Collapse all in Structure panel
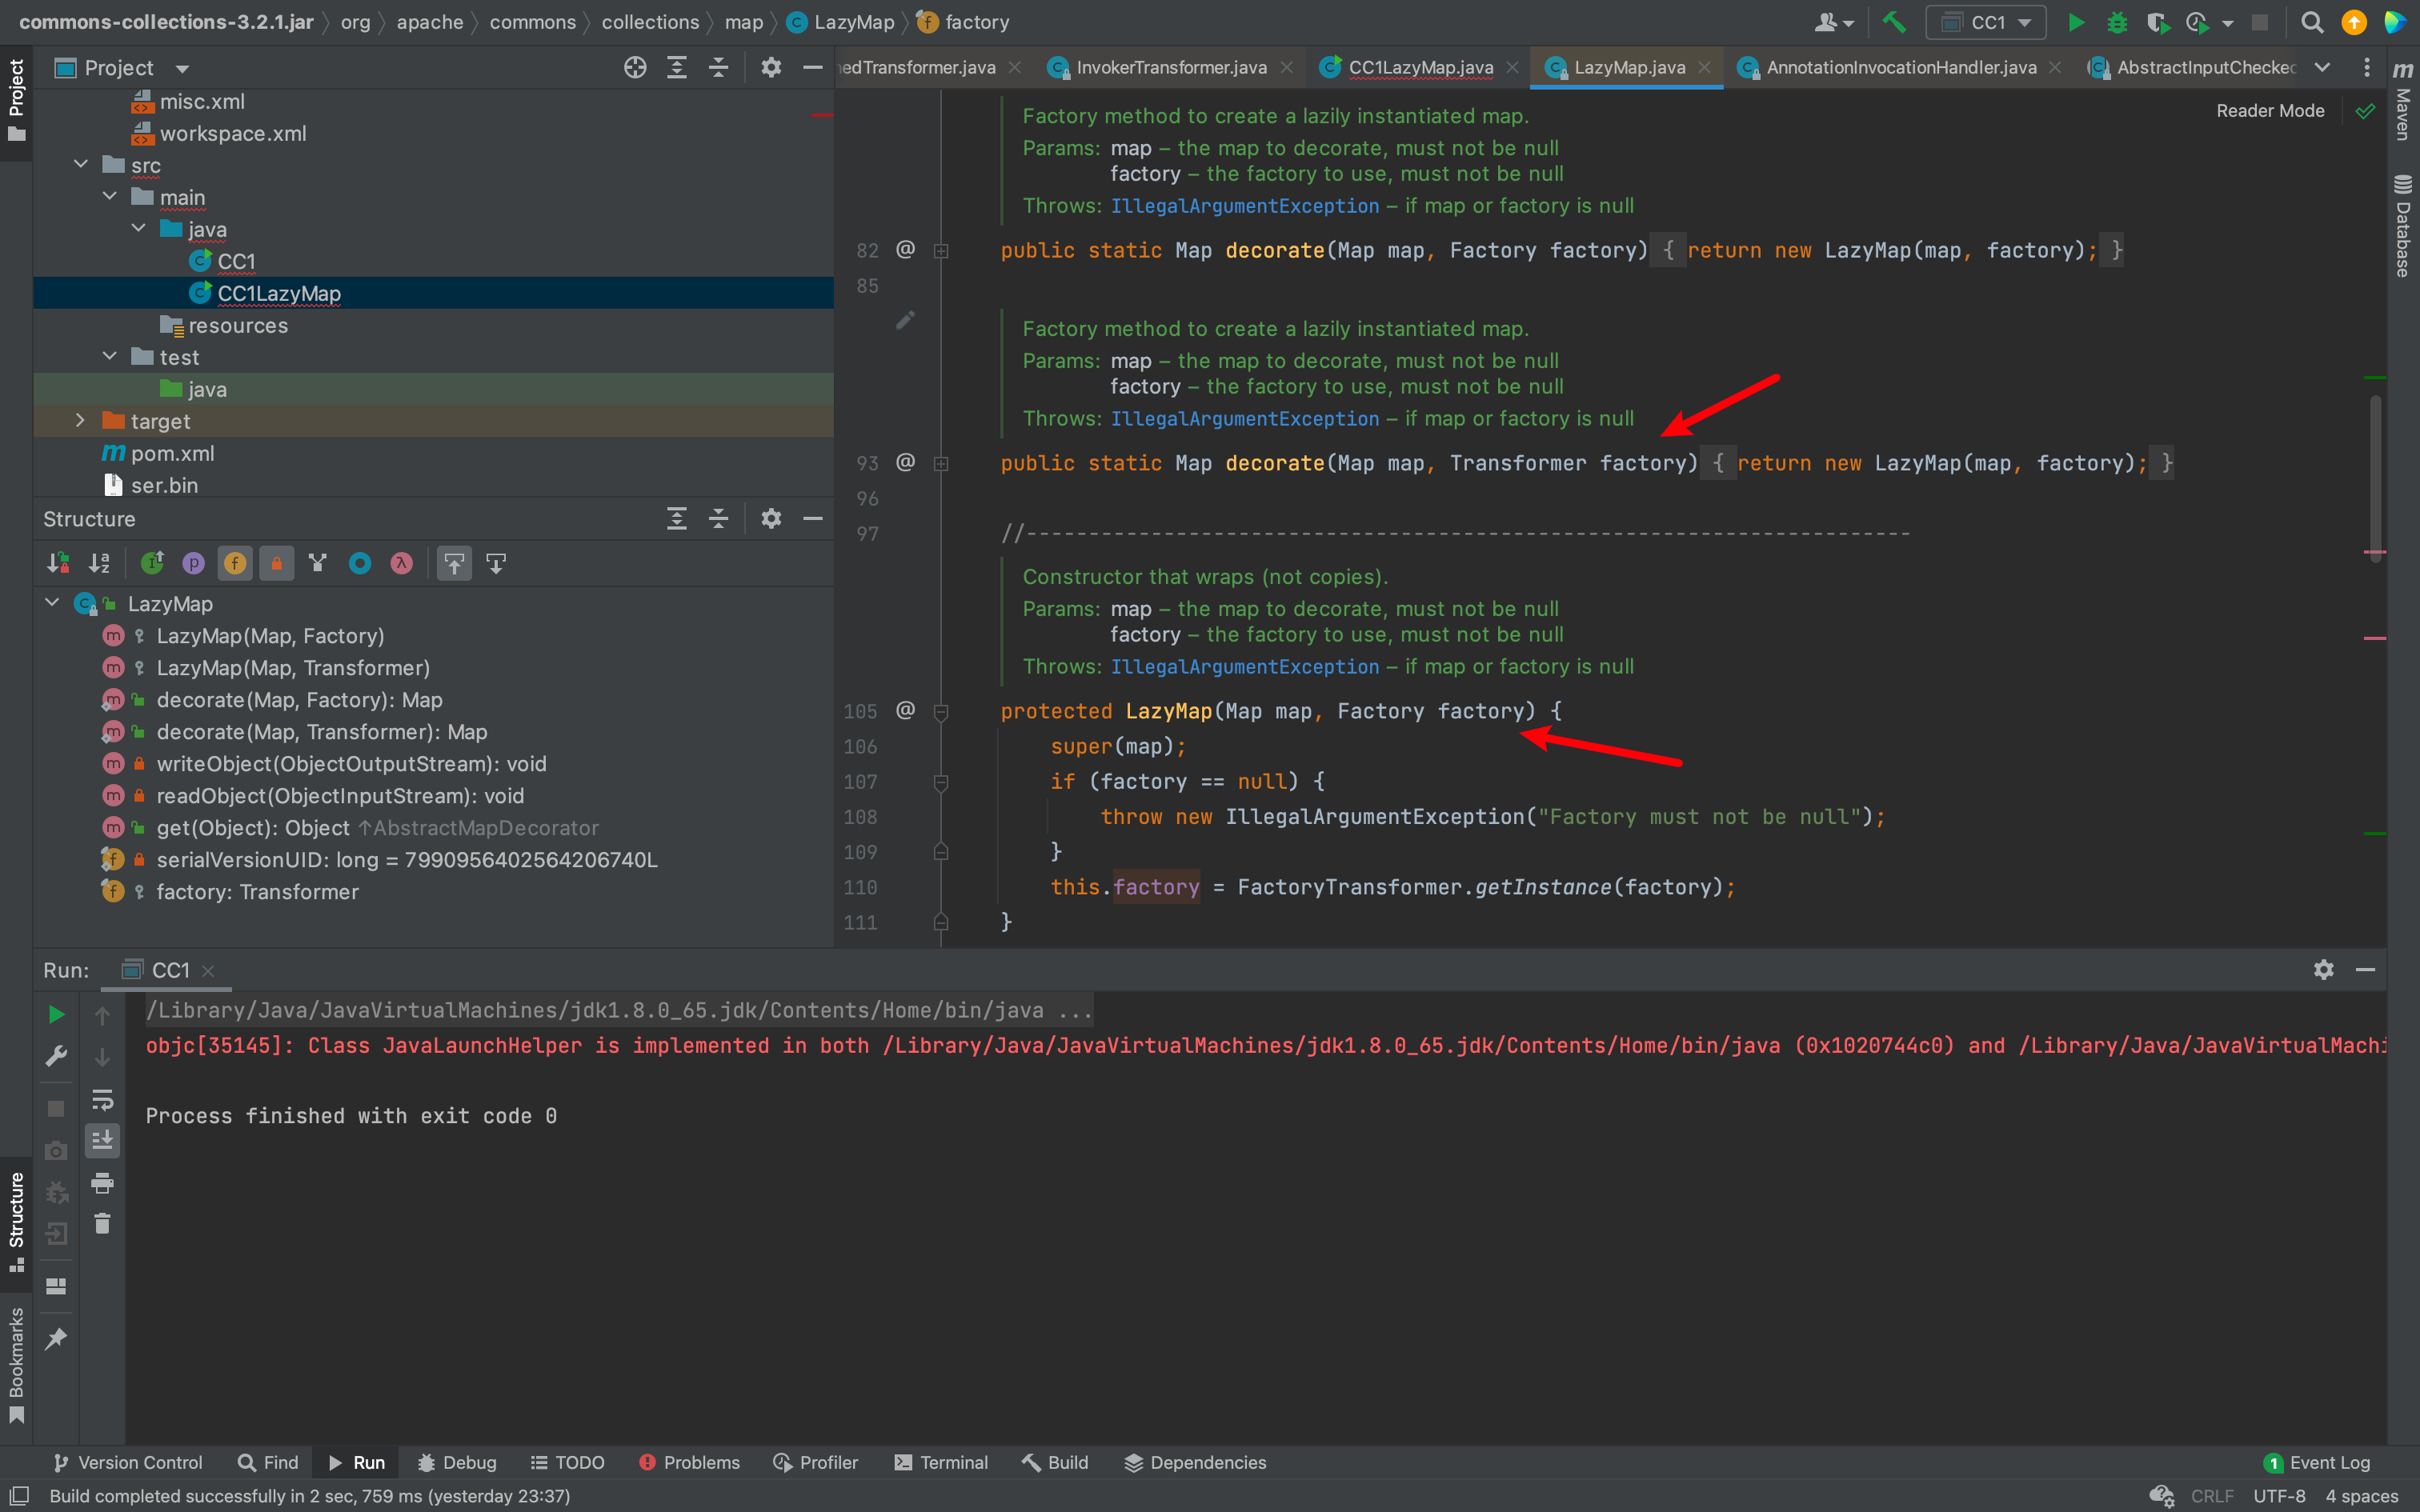The height and width of the screenshot is (1512, 2420). (x=719, y=518)
